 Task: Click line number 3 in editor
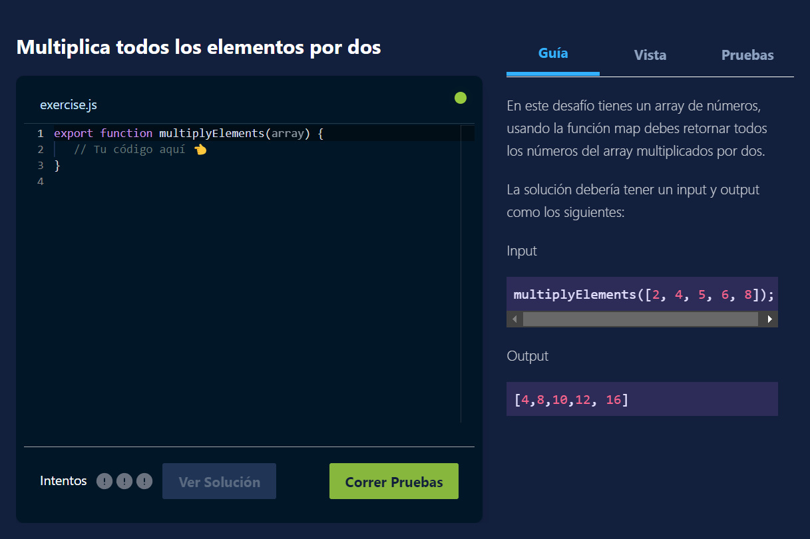(41, 165)
